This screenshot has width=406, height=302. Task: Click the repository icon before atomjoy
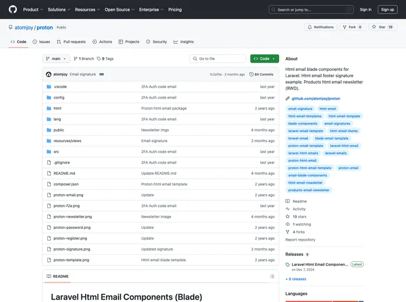[x=11, y=27]
